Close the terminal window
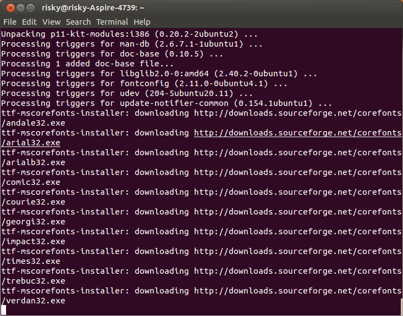Screen dimensions: 403x316 pos(10,8)
